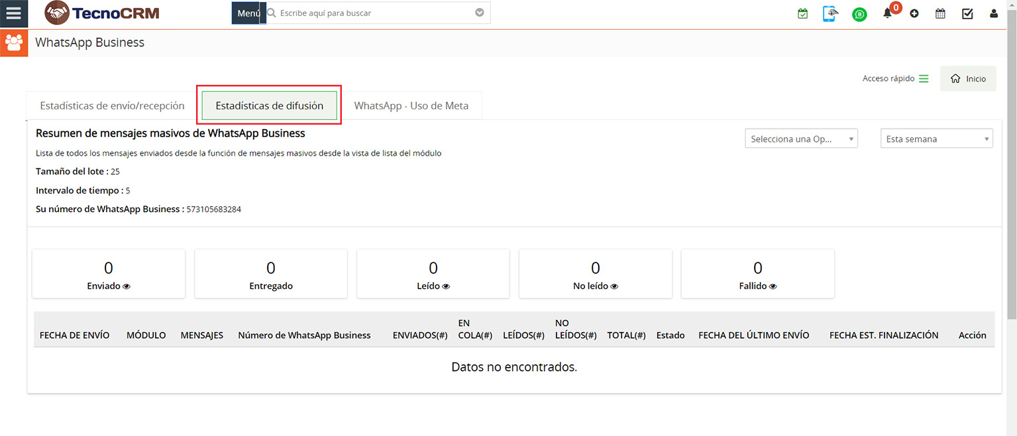Open the 'Selecciona una Op...' dropdown

[x=801, y=138]
